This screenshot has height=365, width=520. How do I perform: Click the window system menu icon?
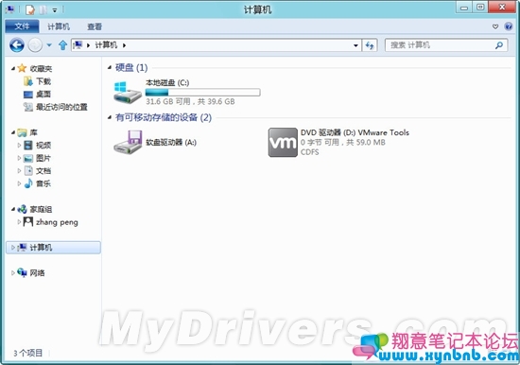coord(9,9)
